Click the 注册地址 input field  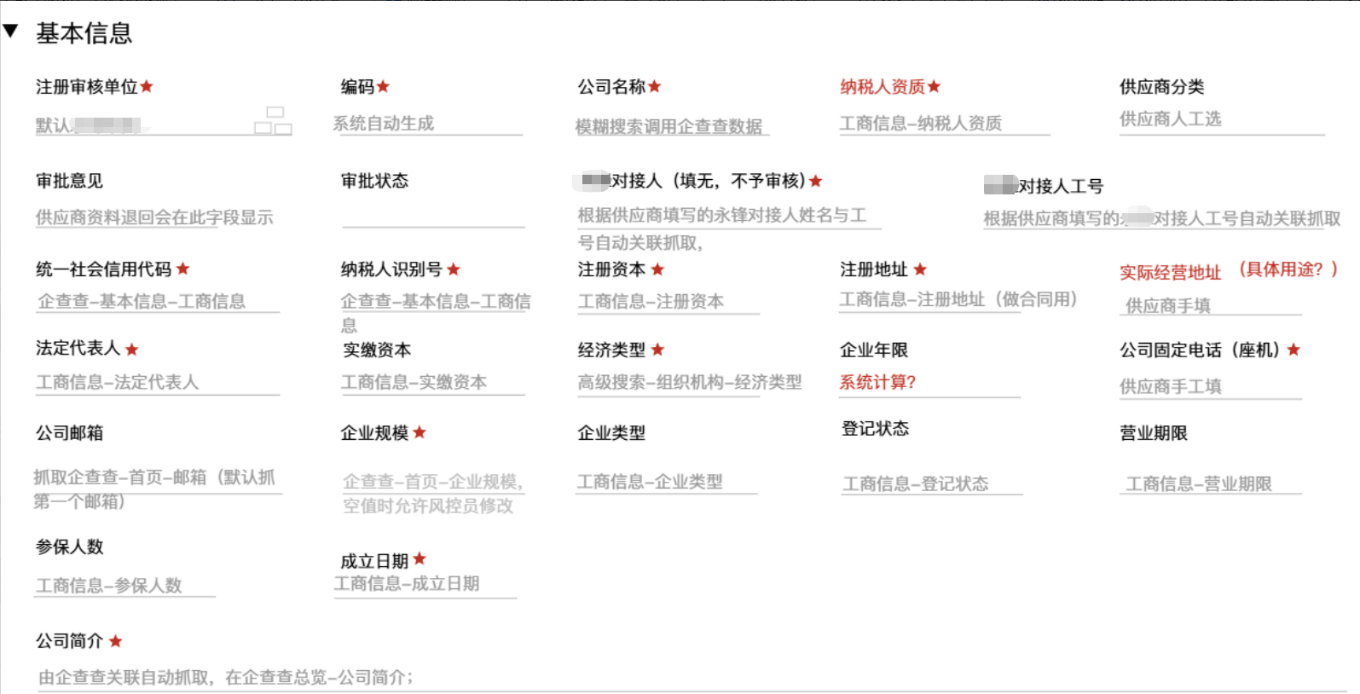coord(929,299)
